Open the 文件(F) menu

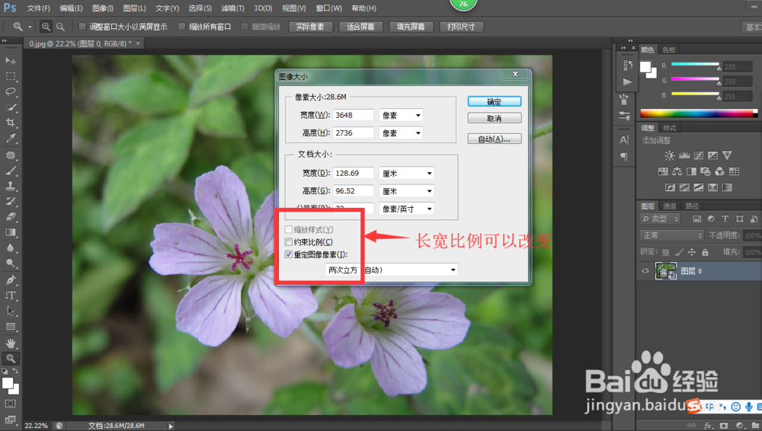pos(38,8)
